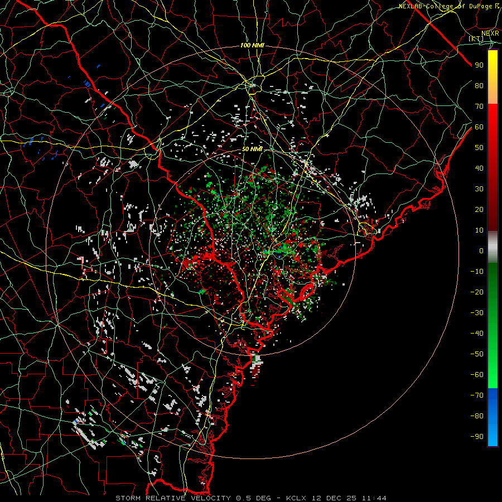
Task: Click the 70 value on velocity scale
Action: tap(479, 107)
